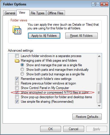The image size is (110, 135).
Task: Uncheck Remember each folder's view settings
Action: tap(17, 79)
